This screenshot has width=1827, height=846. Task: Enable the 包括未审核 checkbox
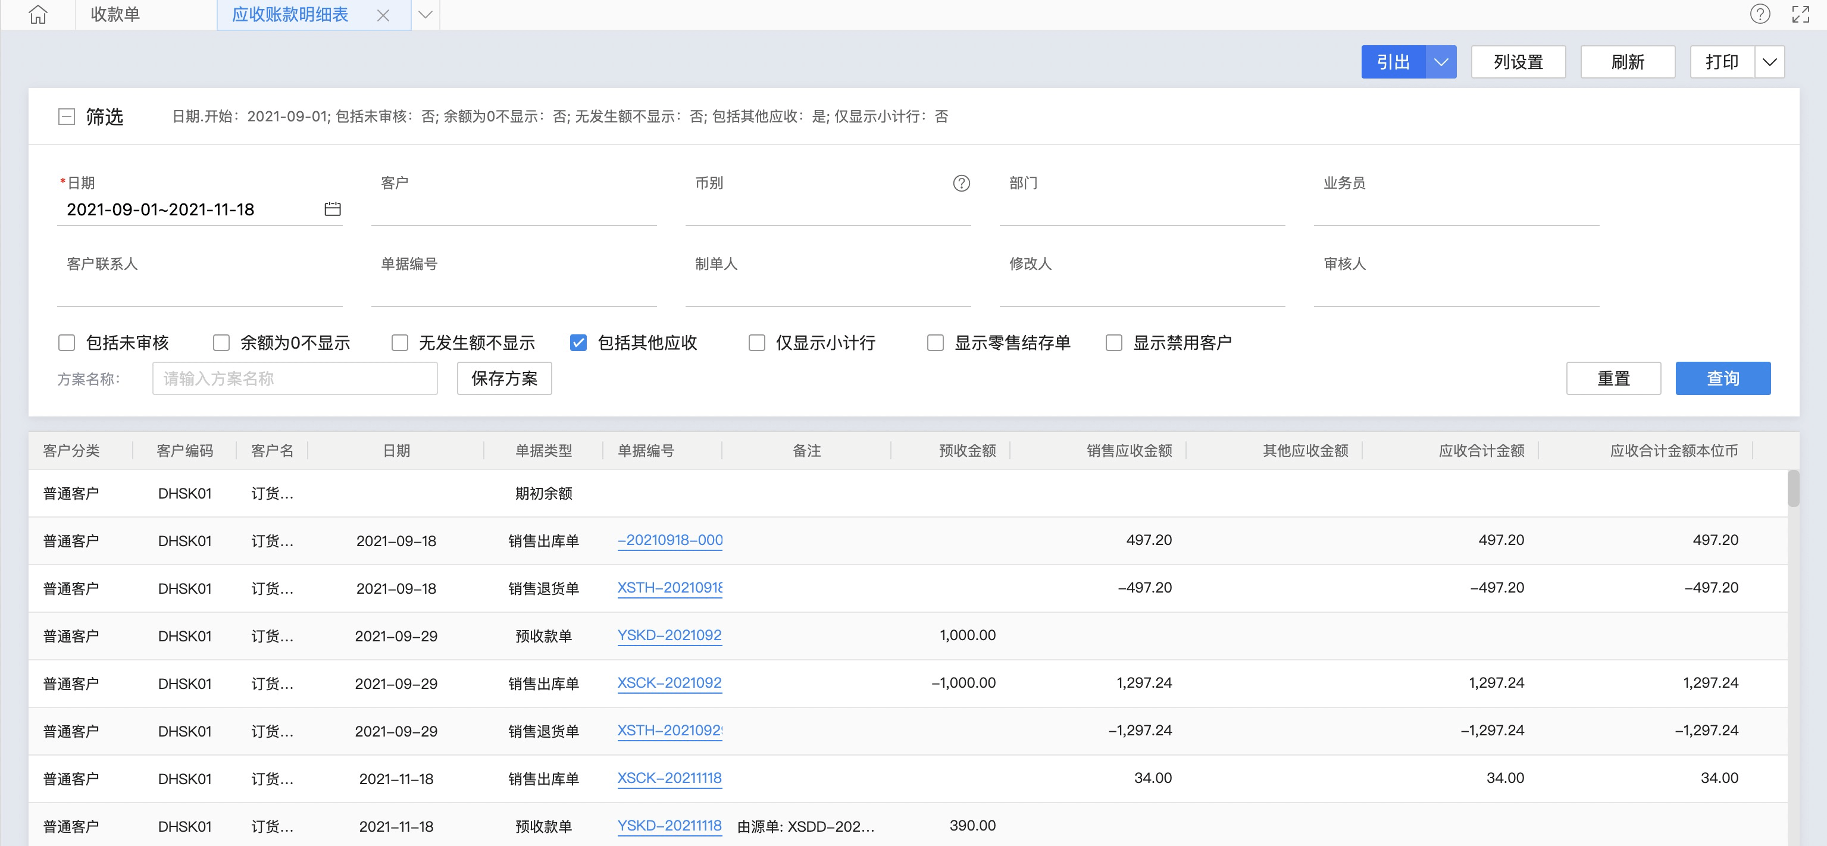[67, 343]
